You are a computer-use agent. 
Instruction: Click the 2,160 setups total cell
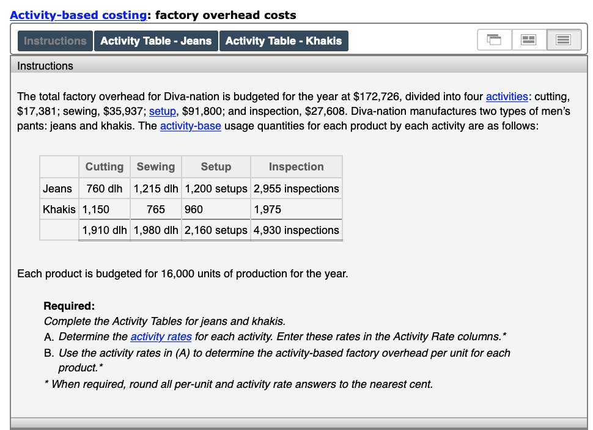click(216, 230)
